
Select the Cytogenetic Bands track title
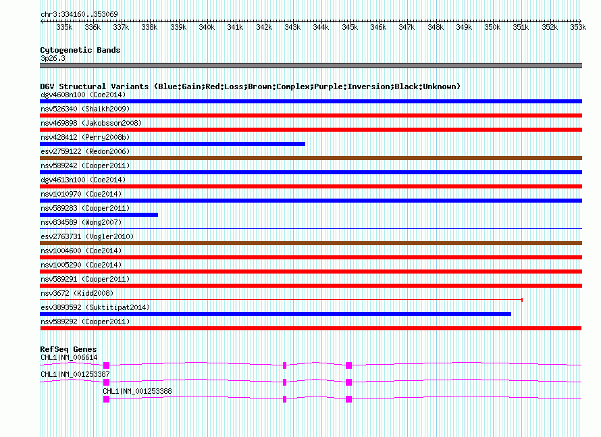point(80,50)
